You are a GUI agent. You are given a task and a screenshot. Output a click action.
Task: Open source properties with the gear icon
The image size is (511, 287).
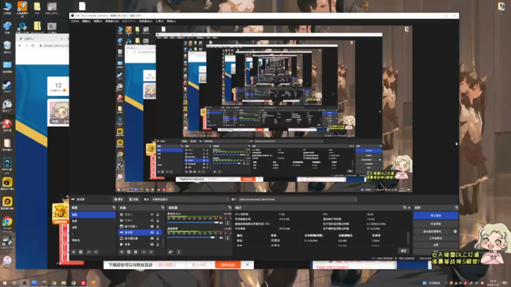(x=136, y=252)
